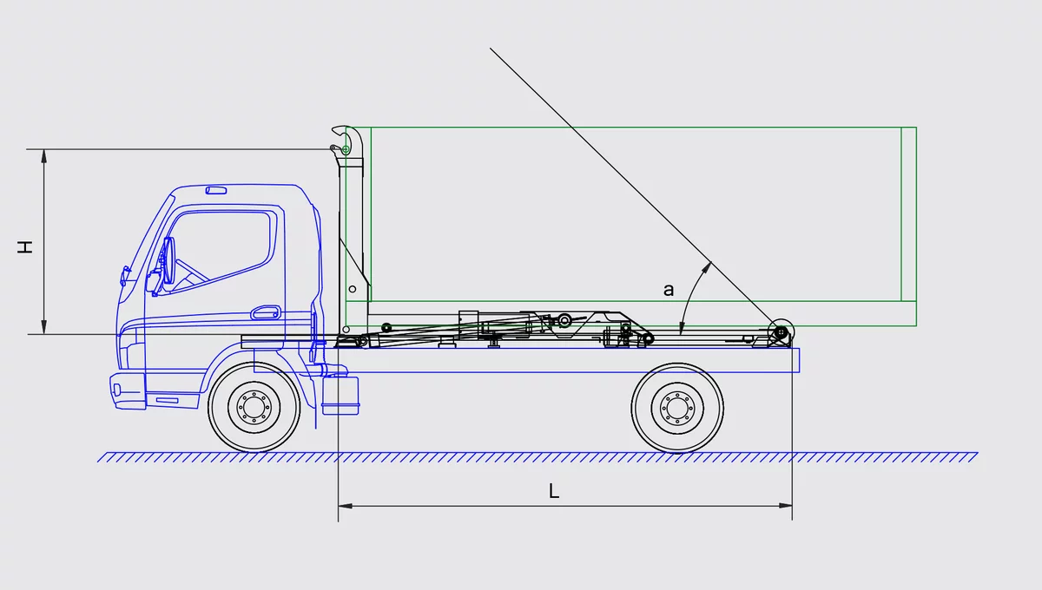Click the cab door handle
1042x590 pixels.
[265, 311]
